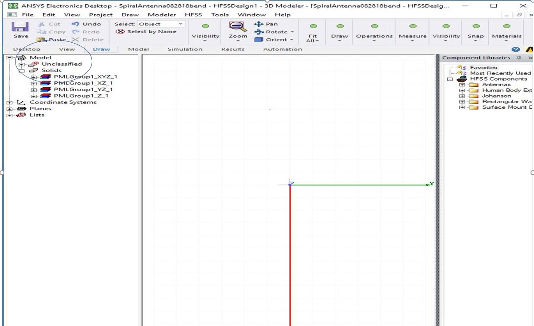Click the HFSS Components library icon
534x326 pixels.
pos(462,79)
